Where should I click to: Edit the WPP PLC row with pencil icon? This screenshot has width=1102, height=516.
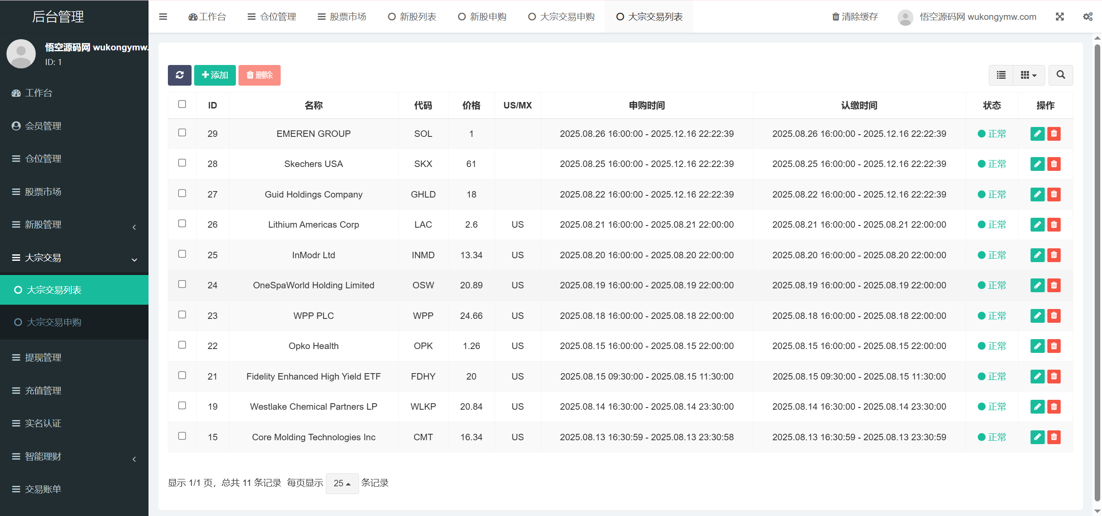tap(1037, 315)
